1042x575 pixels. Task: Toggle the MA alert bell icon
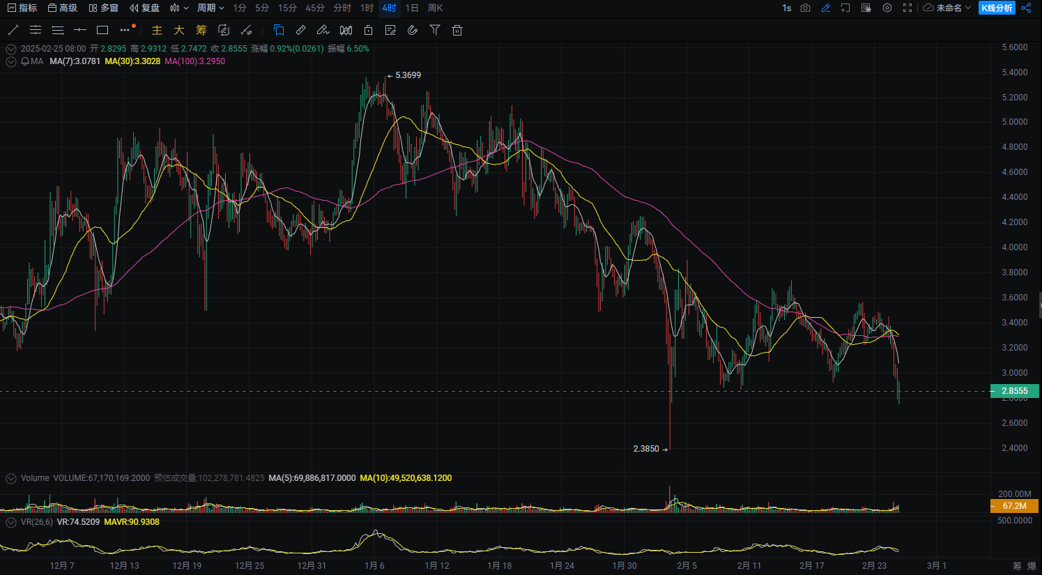pos(25,61)
